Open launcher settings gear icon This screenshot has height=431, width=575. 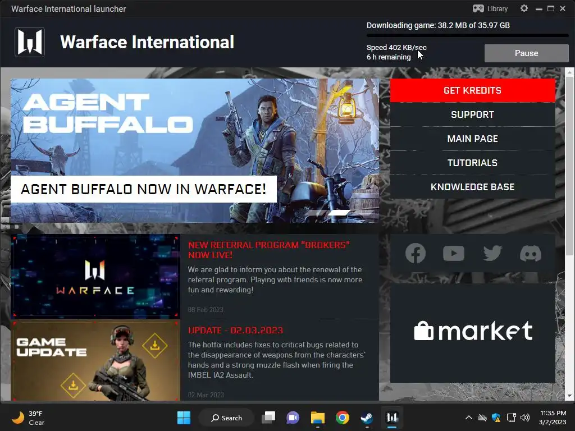pos(524,8)
